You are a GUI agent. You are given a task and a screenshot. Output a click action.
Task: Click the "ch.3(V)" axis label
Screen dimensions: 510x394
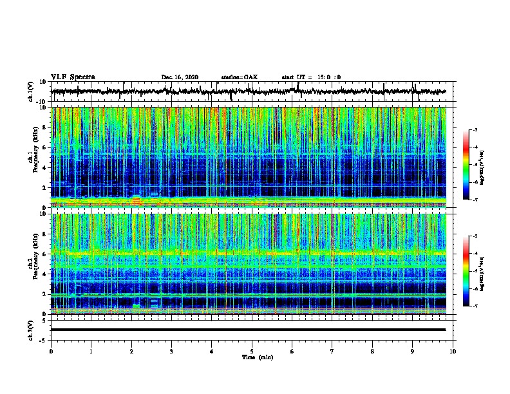coord(31,330)
